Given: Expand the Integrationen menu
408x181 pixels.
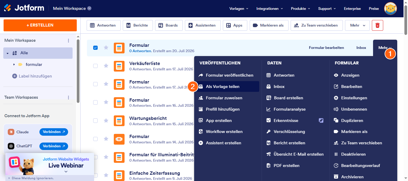Looking at the screenshot, I should click(269, 9).
